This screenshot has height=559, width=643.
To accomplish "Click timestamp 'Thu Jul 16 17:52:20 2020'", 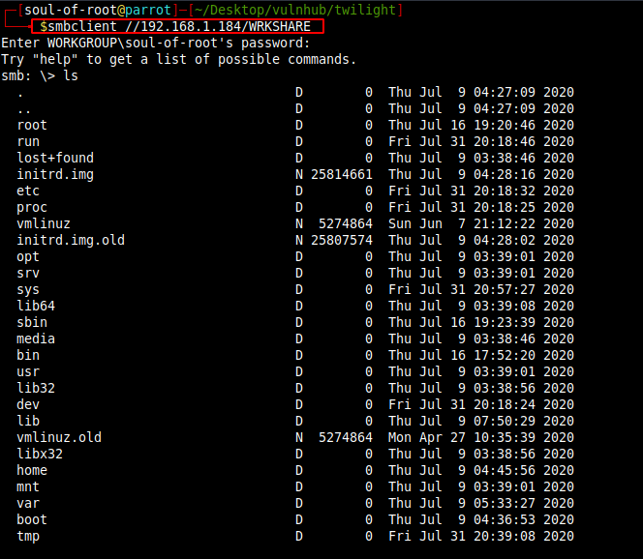I will [481, 355].
